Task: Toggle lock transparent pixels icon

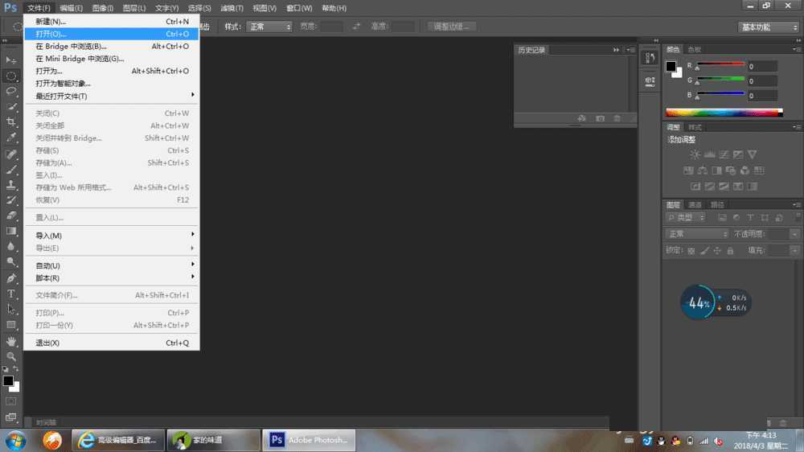Action: 691,251
